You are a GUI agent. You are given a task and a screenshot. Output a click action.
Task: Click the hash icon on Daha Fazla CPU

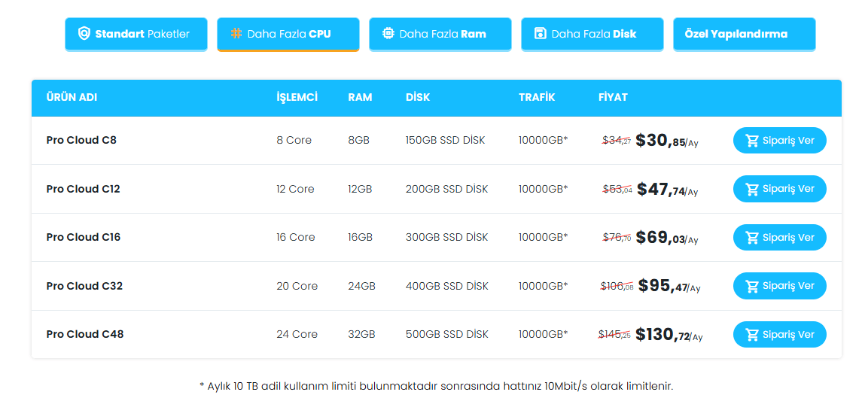[236, 34]
